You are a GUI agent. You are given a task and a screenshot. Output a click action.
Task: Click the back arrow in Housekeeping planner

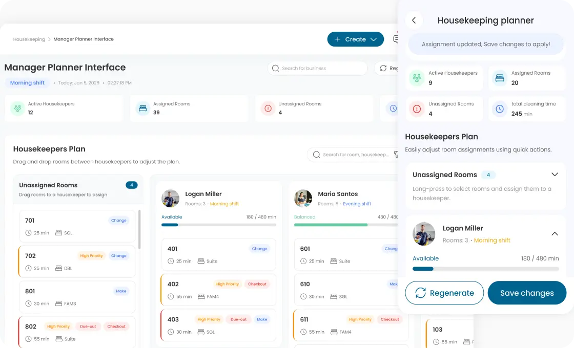click(414, 20)
